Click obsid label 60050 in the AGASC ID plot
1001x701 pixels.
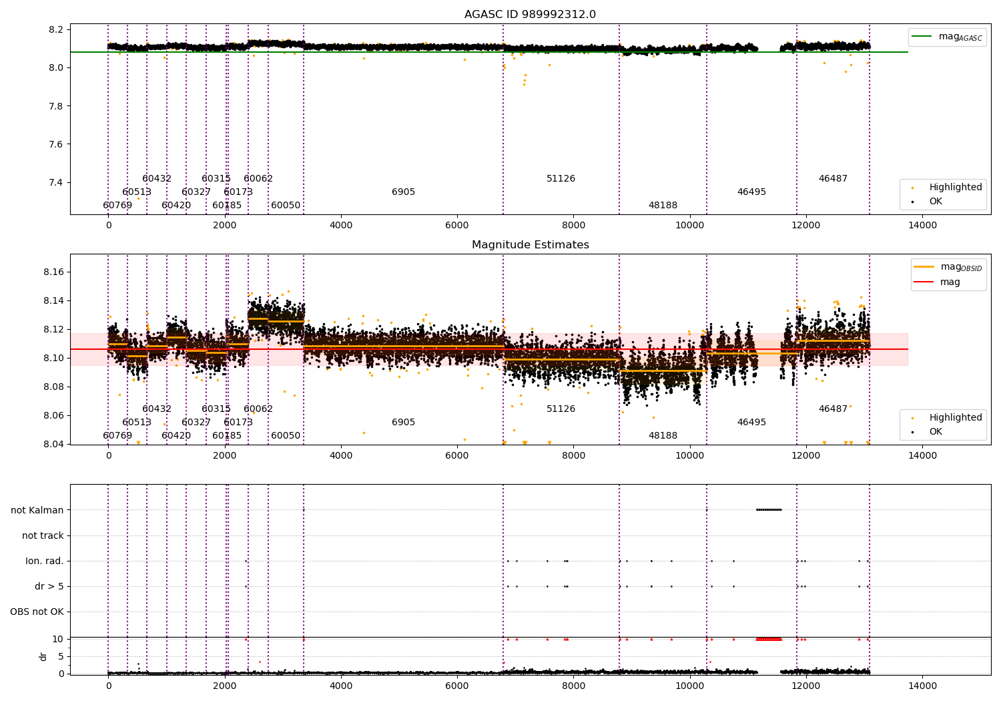[x=286, y=206]
